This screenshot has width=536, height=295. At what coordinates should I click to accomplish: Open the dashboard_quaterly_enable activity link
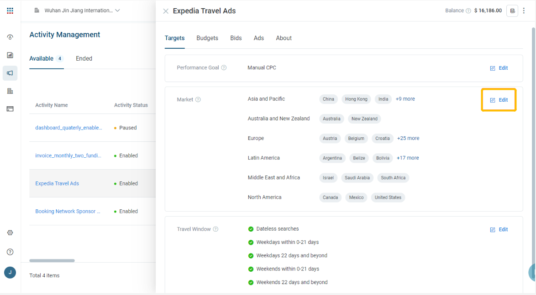point(68,128)
